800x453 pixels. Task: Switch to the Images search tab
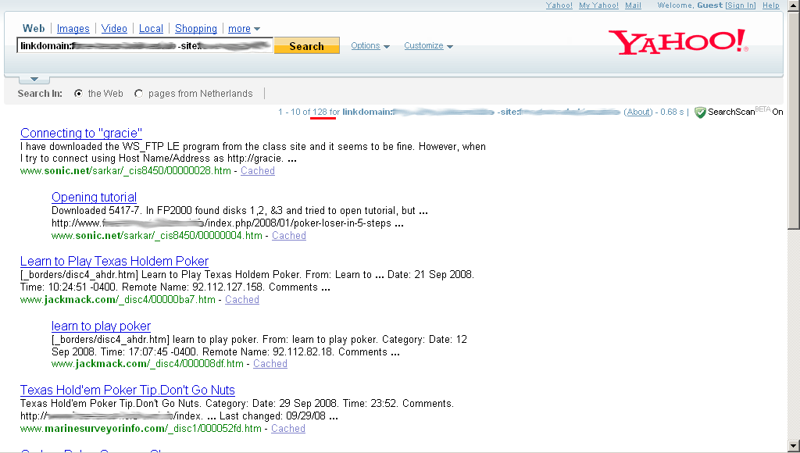pos(73,29)
